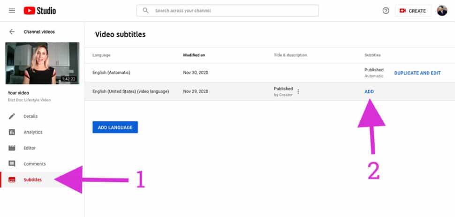Click ADD link for English (United States) subtitles
The image size is (455, 217).
(369, 91)
